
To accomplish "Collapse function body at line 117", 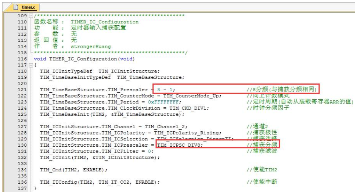I will tap(31, 65).
